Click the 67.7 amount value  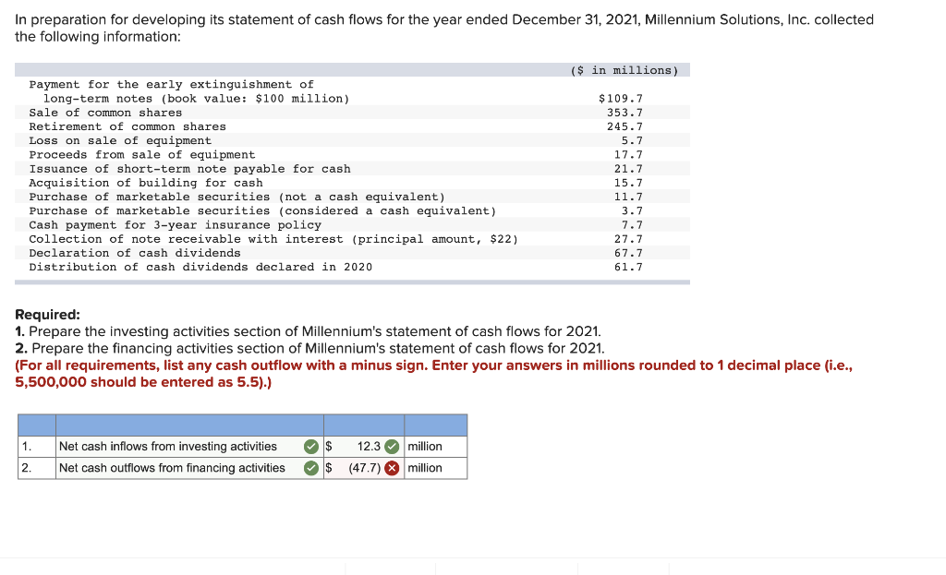[x=628, y=253]
